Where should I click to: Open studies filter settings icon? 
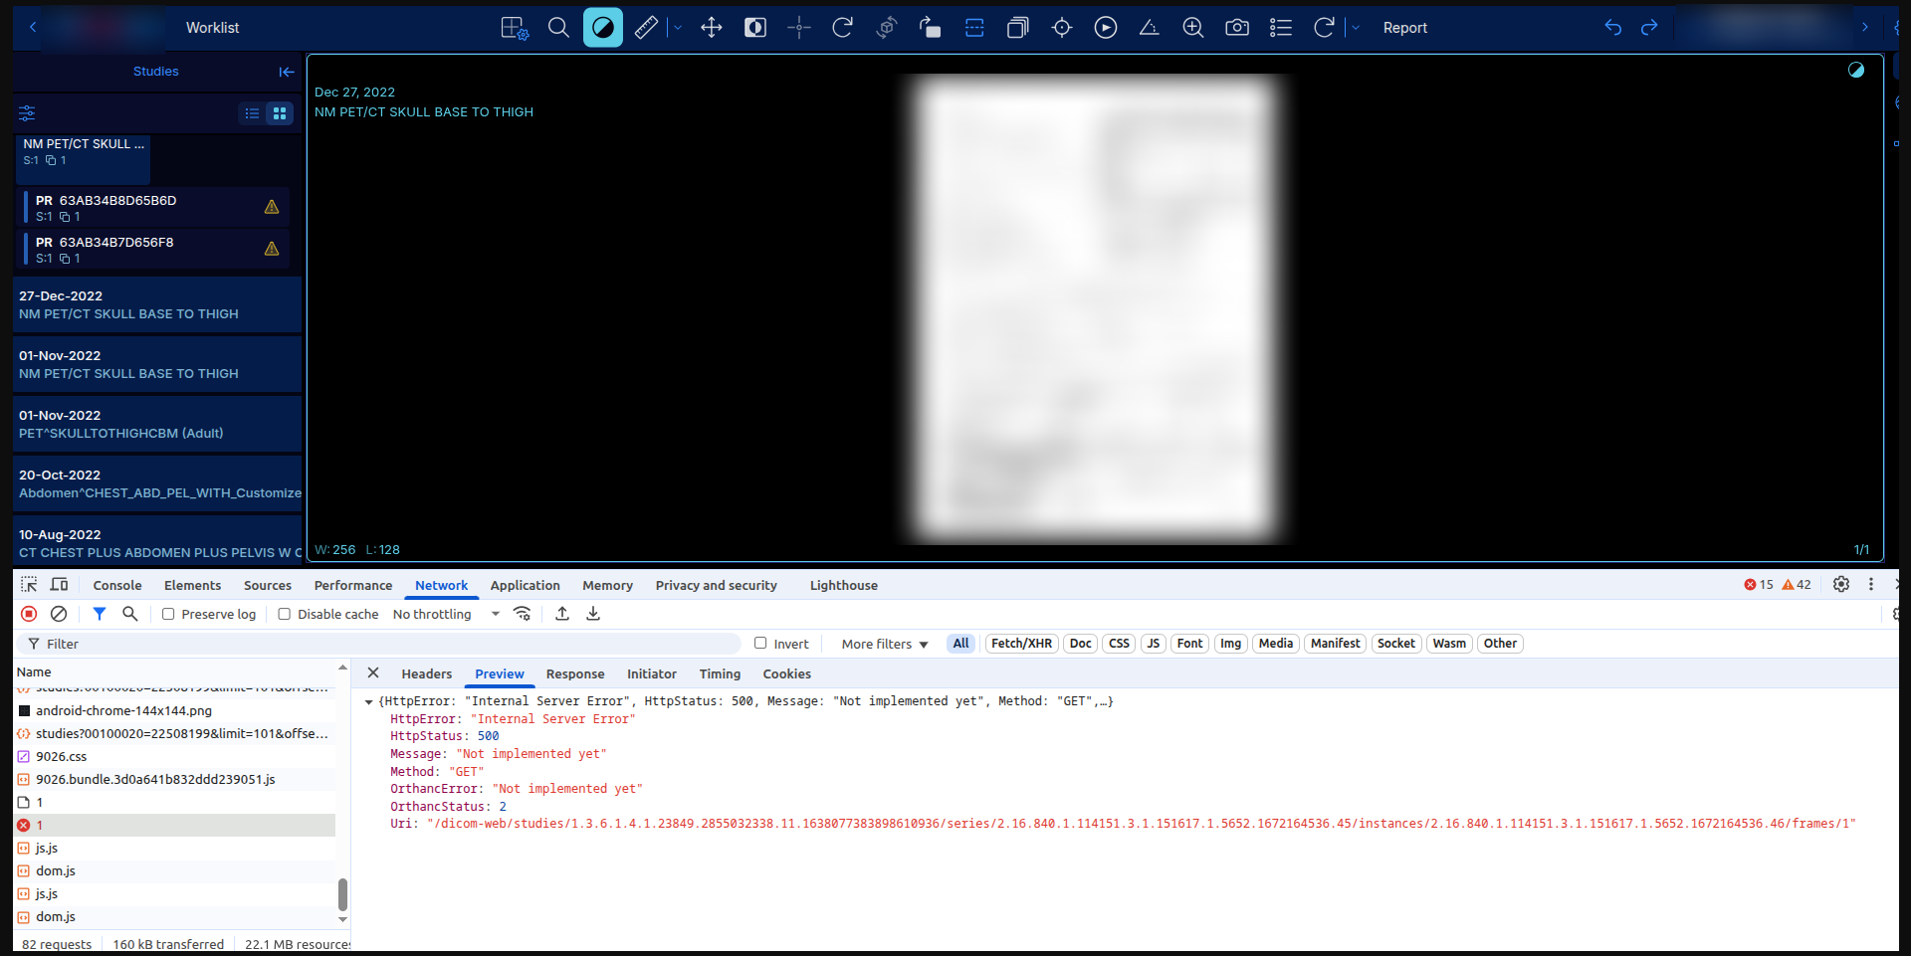click(27, 113)
